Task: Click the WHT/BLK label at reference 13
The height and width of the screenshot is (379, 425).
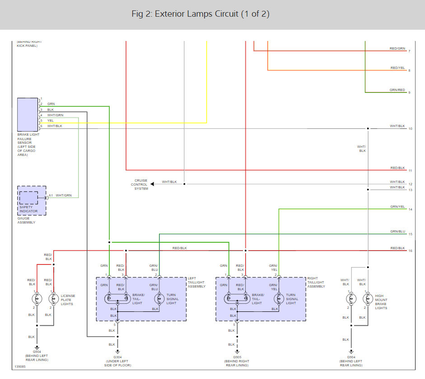Action: (x=397, y=187)
